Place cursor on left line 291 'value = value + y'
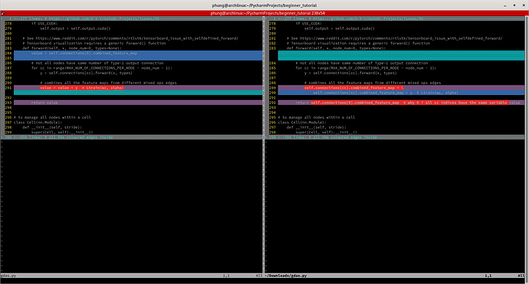 coord(82,87)
